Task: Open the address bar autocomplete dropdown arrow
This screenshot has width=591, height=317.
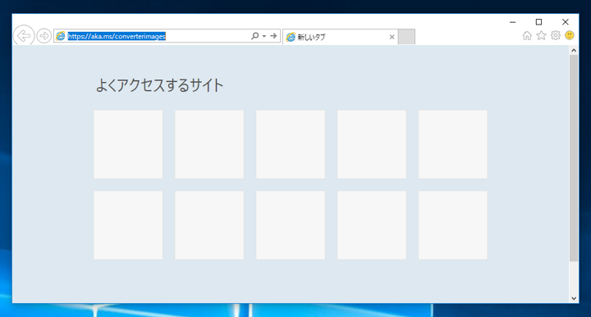Action: click(x=263, y=36)
